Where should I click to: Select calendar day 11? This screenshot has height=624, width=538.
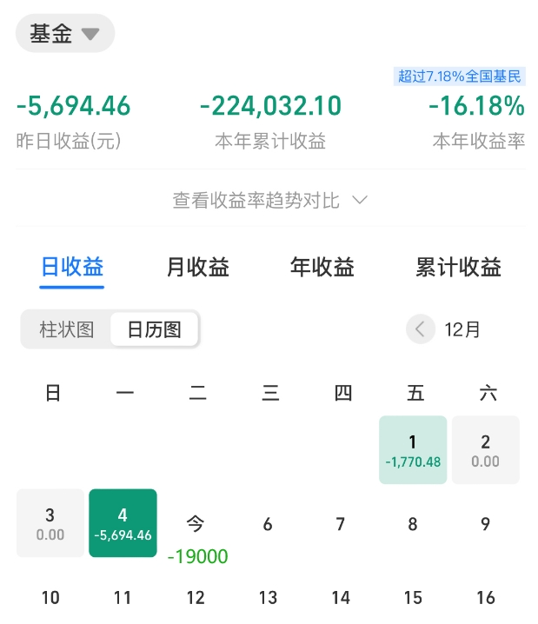(x=123, y=598)
